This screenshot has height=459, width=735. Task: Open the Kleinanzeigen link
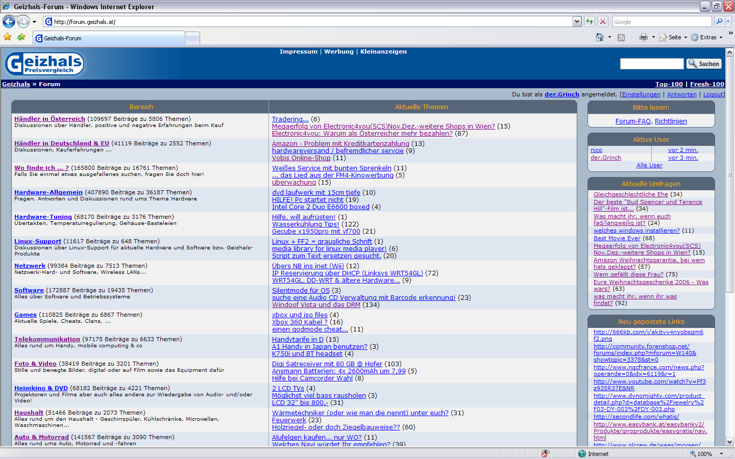click(383, 52)
